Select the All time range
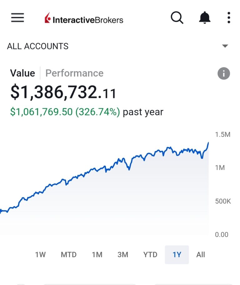Screen dimensions: 240x285 point(201,255)
